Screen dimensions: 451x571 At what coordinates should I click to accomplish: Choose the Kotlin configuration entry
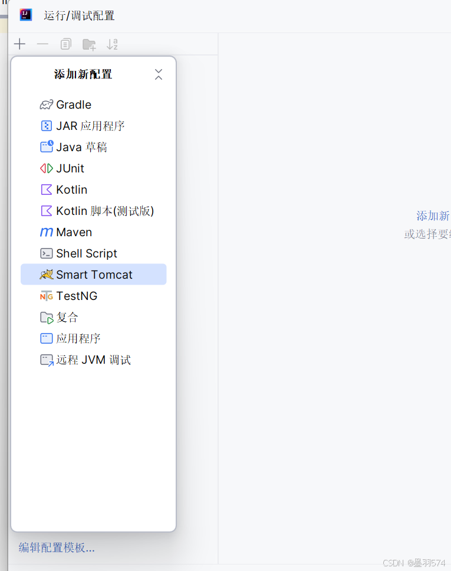(x=94, y=190)
